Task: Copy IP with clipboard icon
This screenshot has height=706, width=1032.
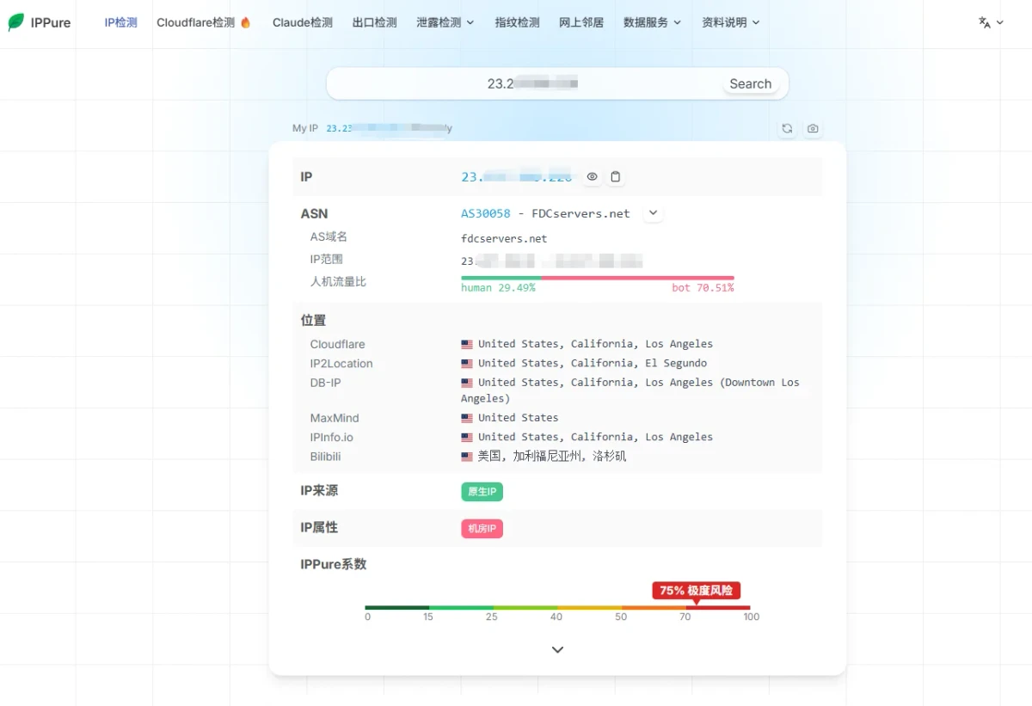Action: [616, 177]
